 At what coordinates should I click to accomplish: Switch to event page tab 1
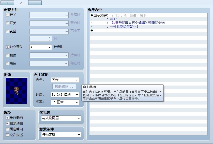pos(7,3)
